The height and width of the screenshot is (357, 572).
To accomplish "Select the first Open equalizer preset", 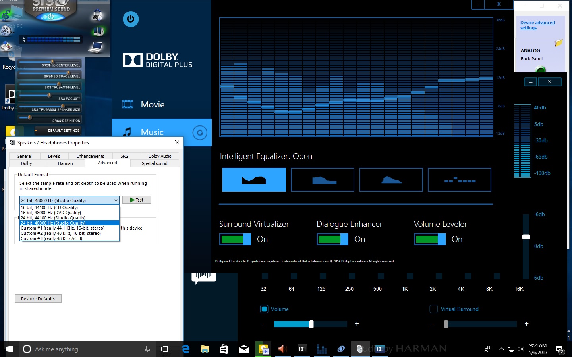I will click(254, 180).
